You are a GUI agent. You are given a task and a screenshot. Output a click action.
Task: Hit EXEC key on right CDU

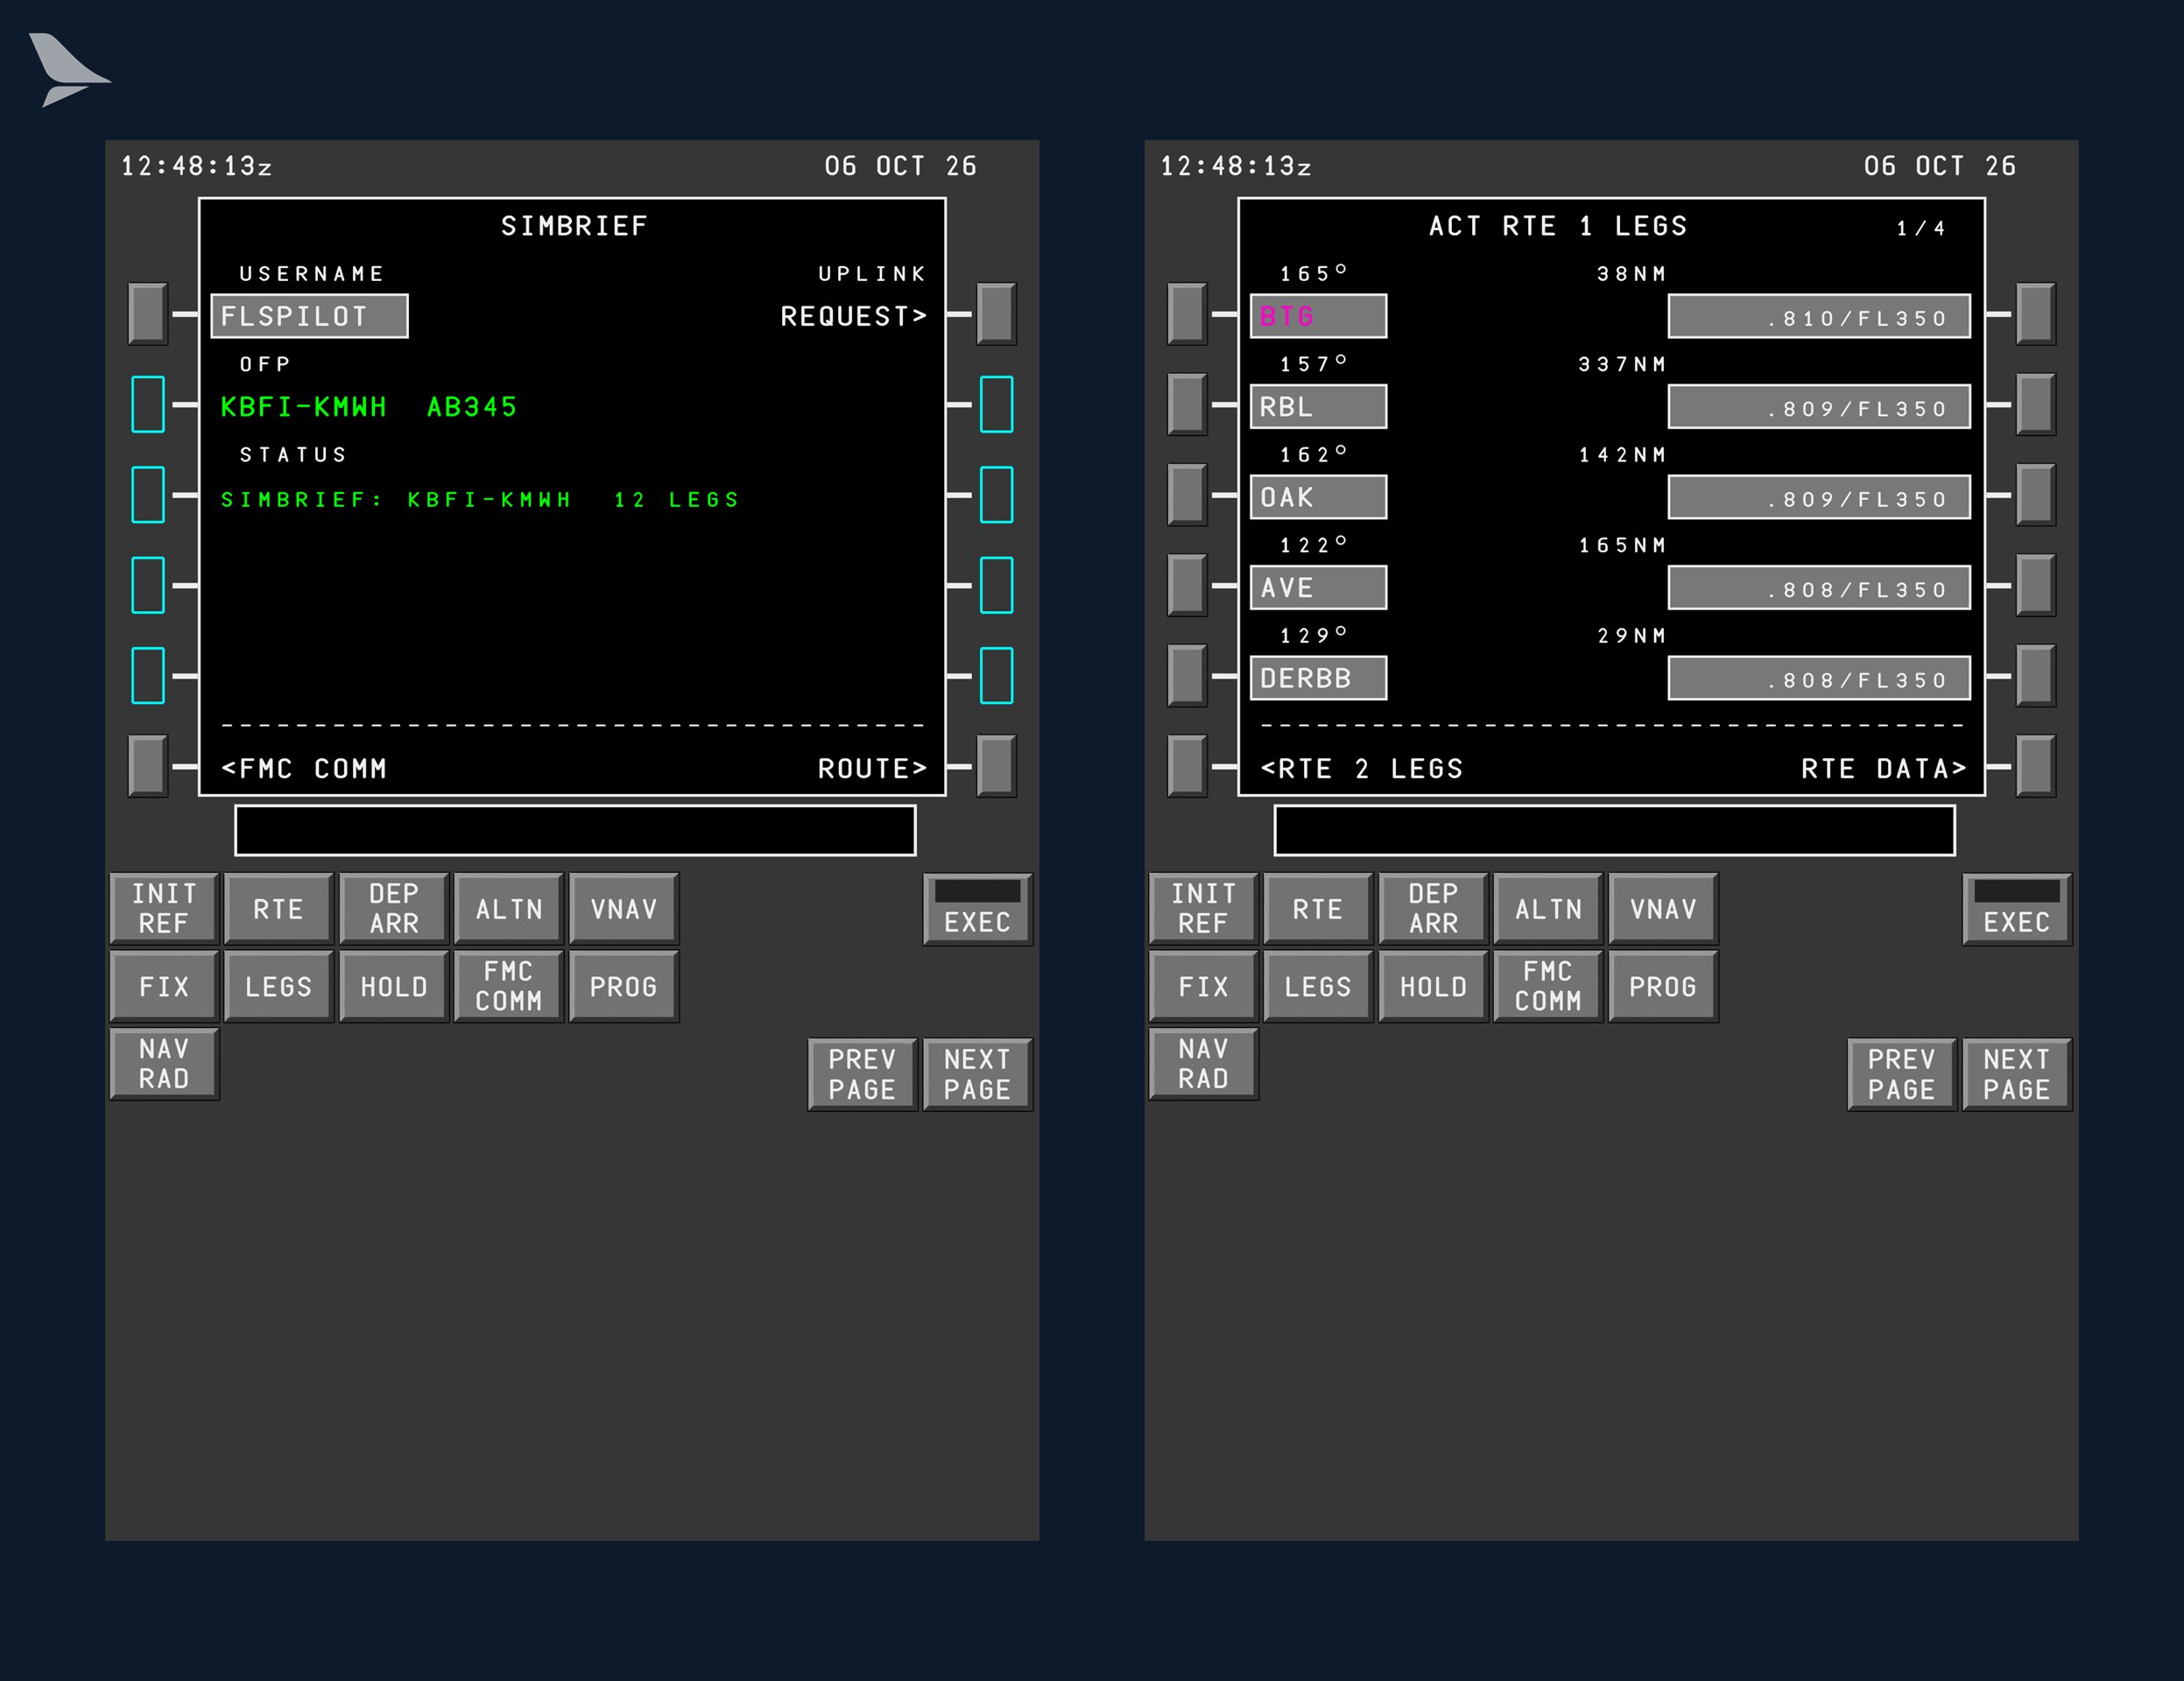click(x=2017, y=908)
